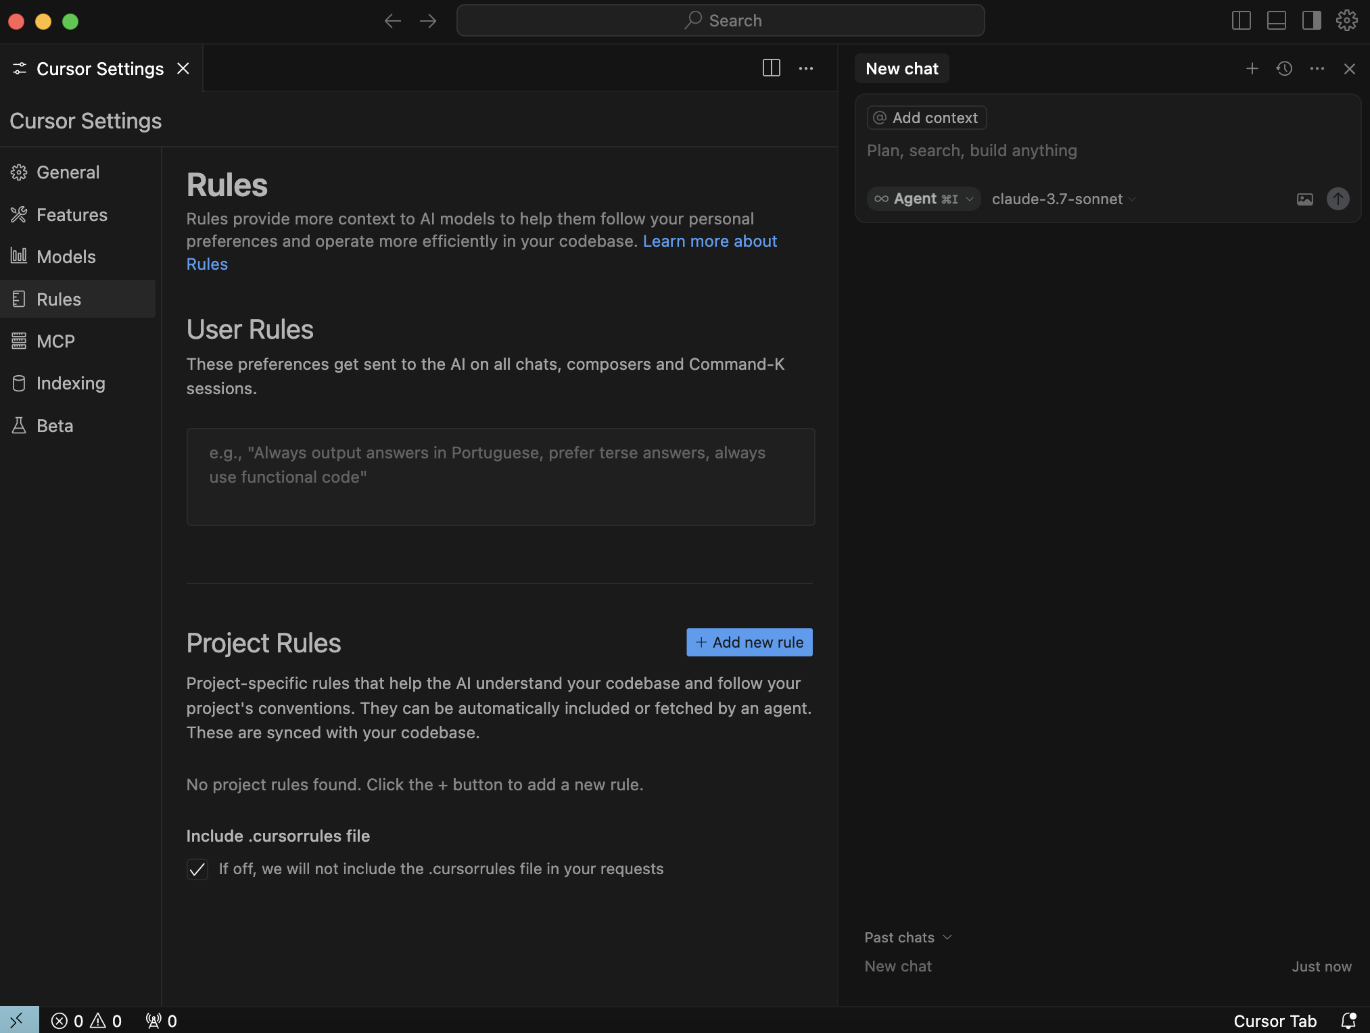Open Features settings section
The height and width of the screenshot is (1033, 1370).
click(78, 215)
